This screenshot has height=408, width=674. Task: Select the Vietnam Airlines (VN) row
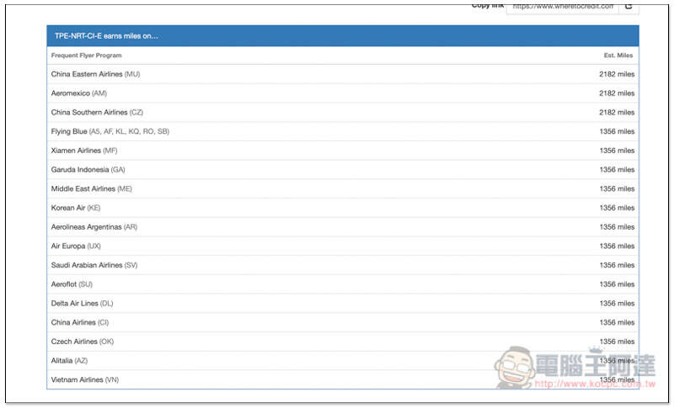[x=343, y=379]
